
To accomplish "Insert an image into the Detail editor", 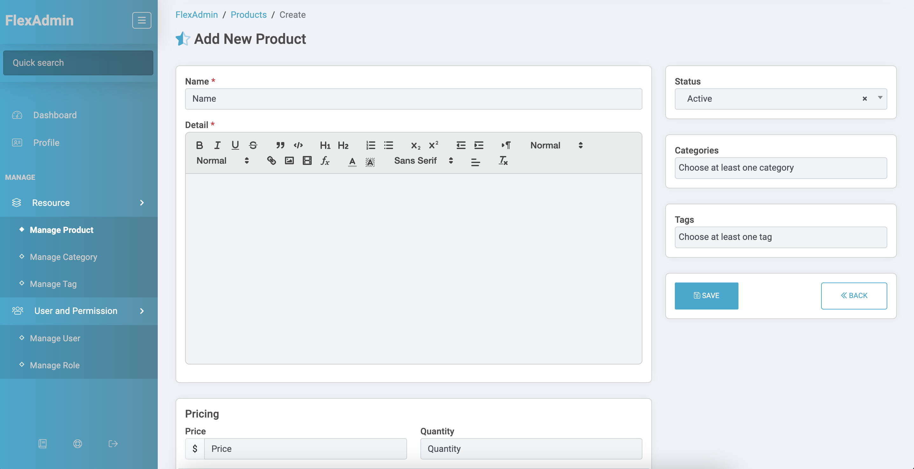I will (289, 160).
